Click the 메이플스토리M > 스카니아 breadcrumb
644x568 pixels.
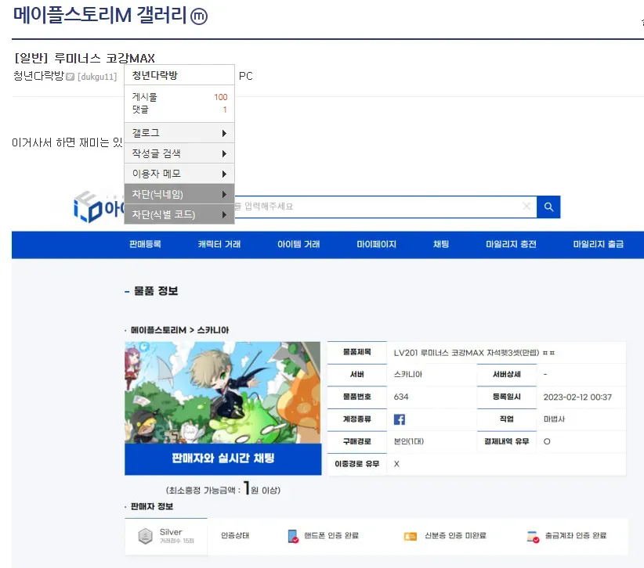[x=179, y=330]
